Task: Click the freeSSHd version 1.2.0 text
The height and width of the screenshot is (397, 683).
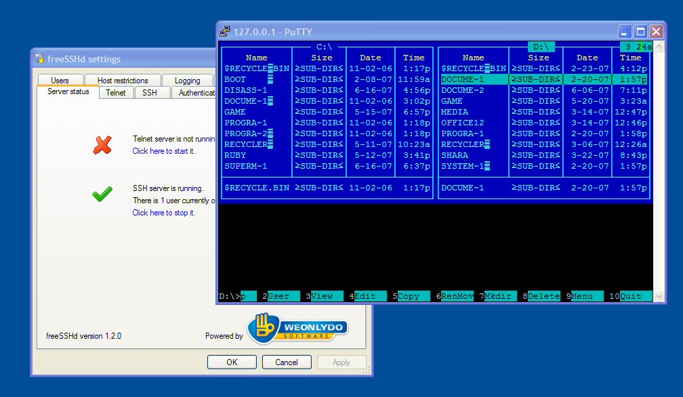Action: 83,336
